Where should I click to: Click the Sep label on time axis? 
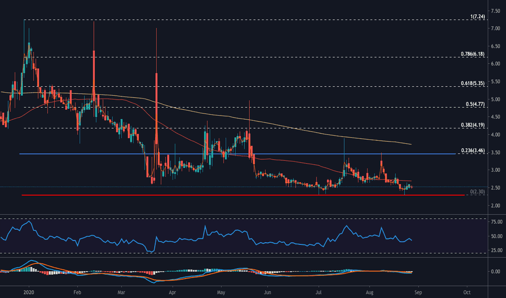tap(418, 293)
